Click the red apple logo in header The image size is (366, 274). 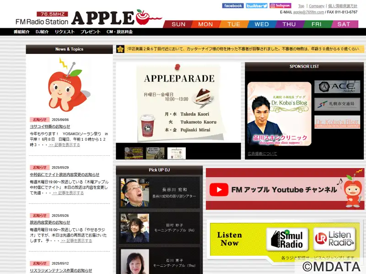pyautogui.click(x=144, y=17)
